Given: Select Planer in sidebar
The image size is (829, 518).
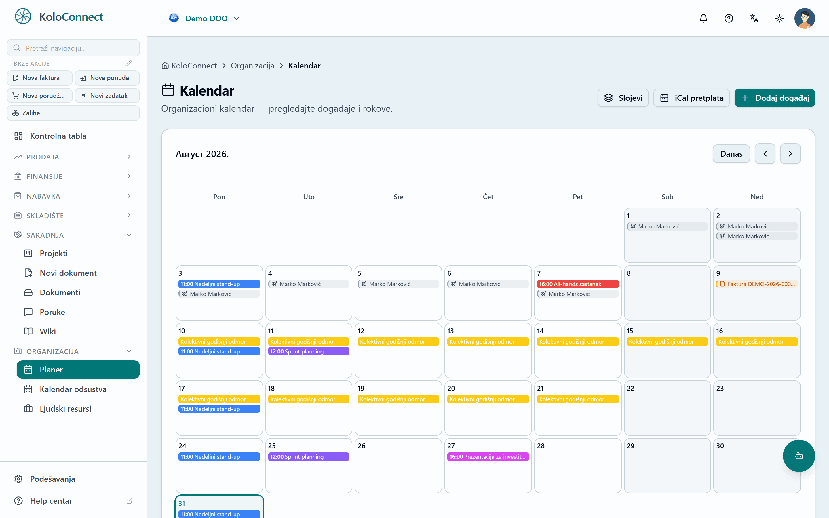Looking at the screenshot, I should pos(78,369).
